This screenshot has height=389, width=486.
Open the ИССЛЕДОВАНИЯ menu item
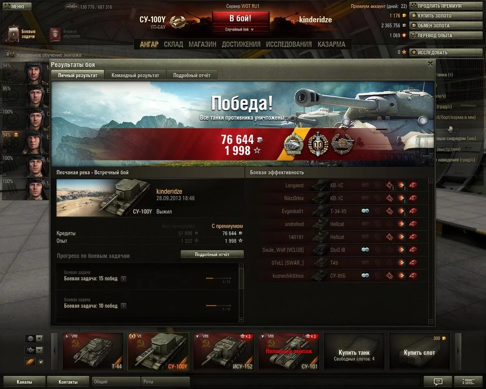click(x=289, y=44)
